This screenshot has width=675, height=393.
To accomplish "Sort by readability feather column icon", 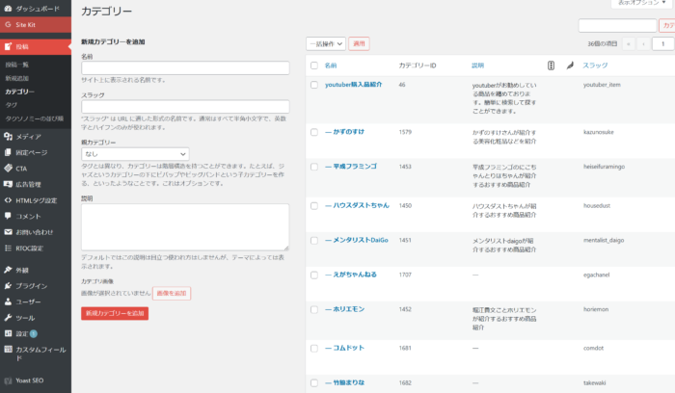I will click(x=570, y=65).
